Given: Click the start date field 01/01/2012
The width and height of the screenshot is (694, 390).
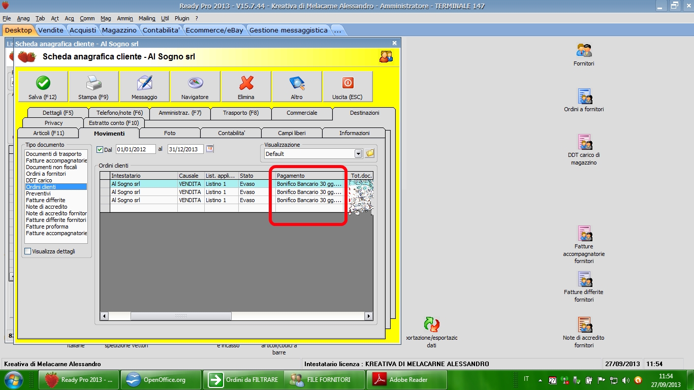Looking at the screenshot, I should 136,149.
